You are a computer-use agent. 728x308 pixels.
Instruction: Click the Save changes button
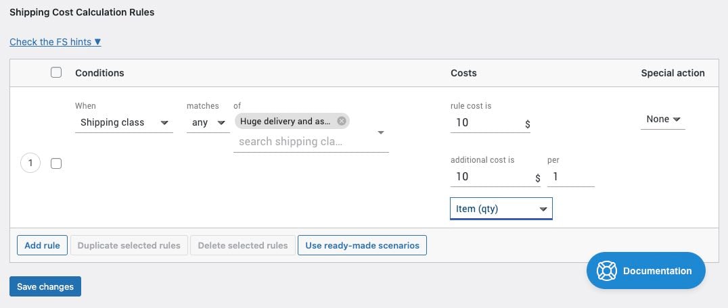click(45, 286)
